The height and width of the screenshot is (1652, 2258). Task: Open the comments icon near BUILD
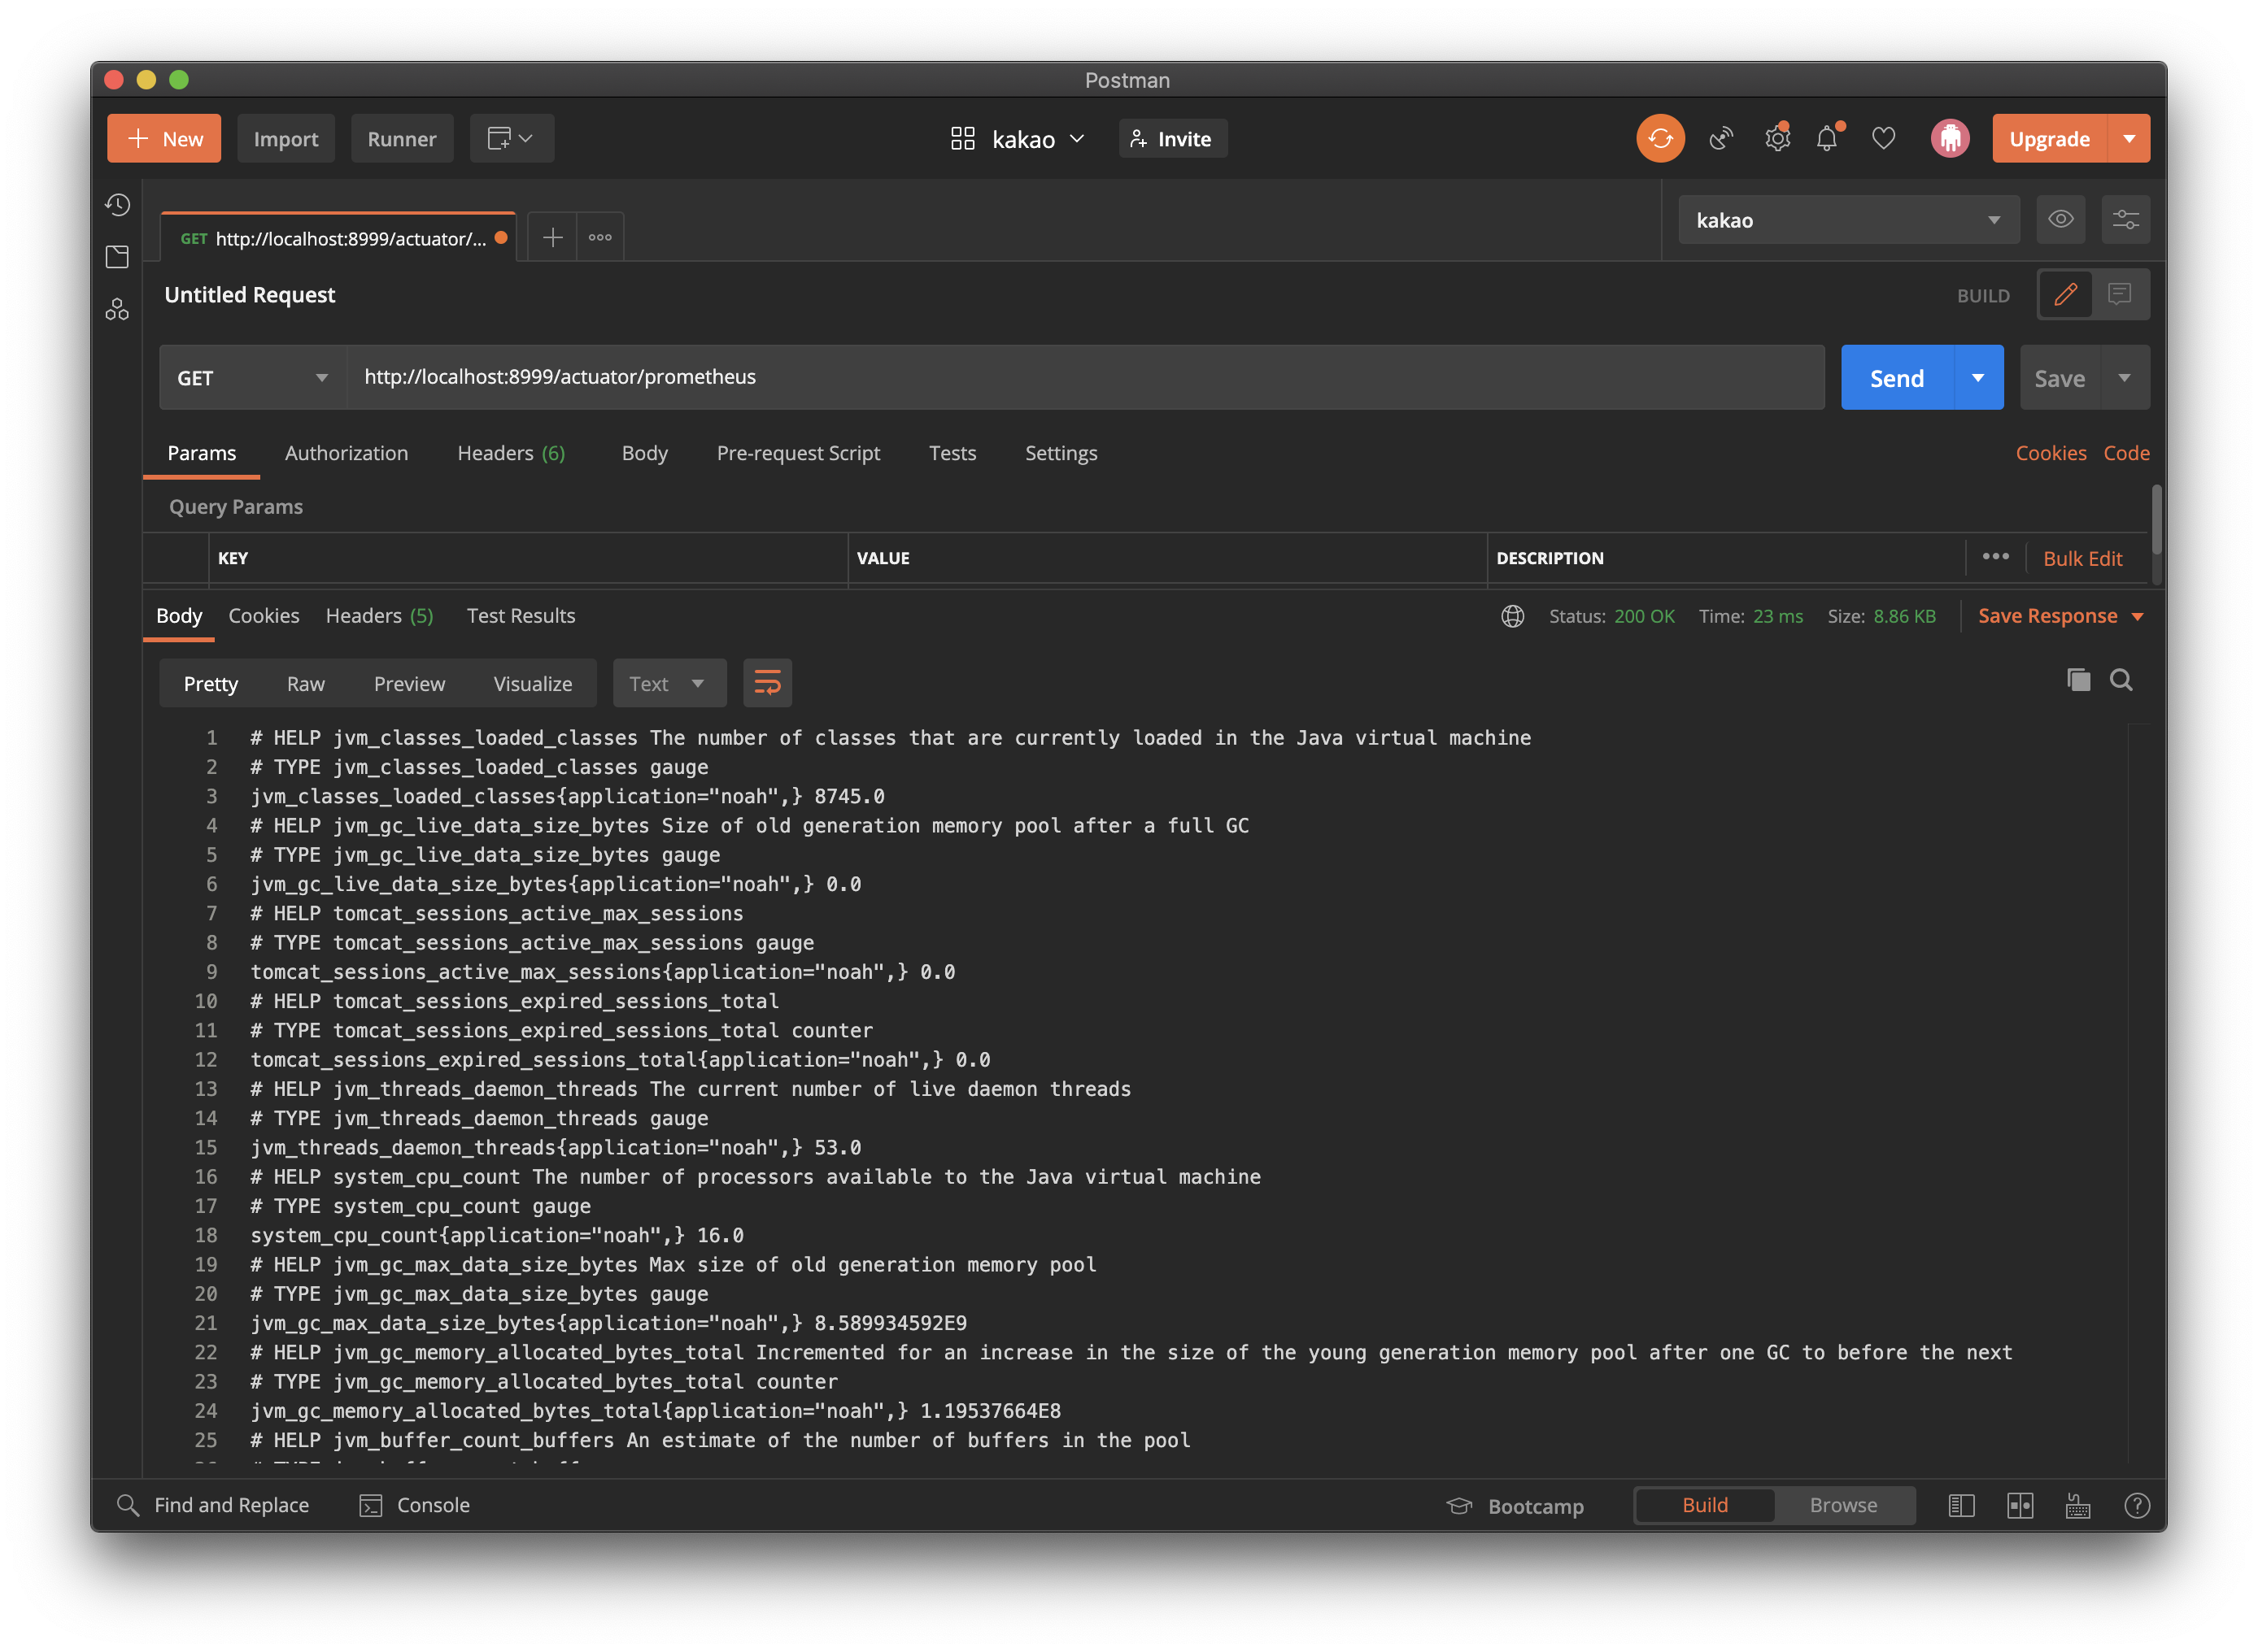tap(2120, 295)
